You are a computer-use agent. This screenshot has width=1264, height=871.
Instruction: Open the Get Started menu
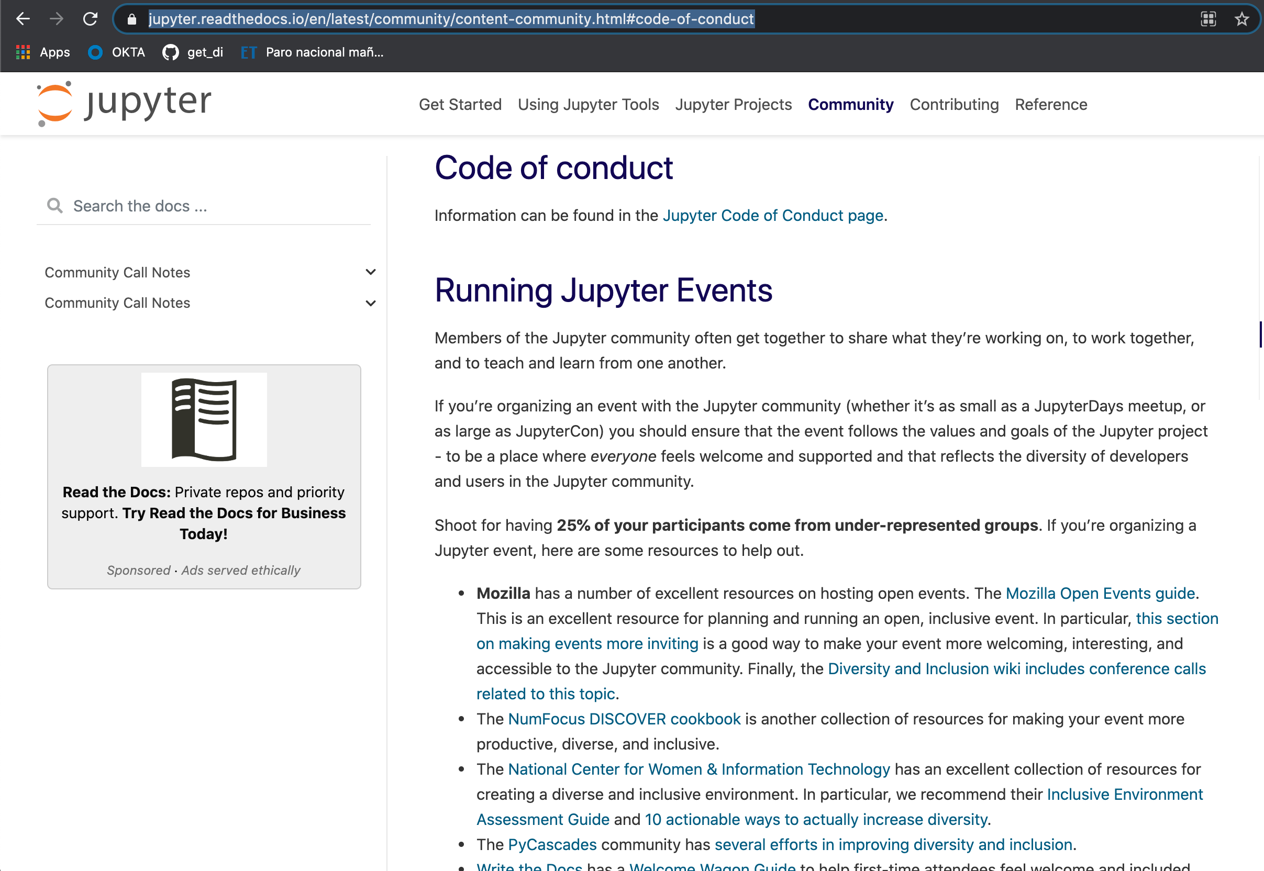(x=460, y=104)
